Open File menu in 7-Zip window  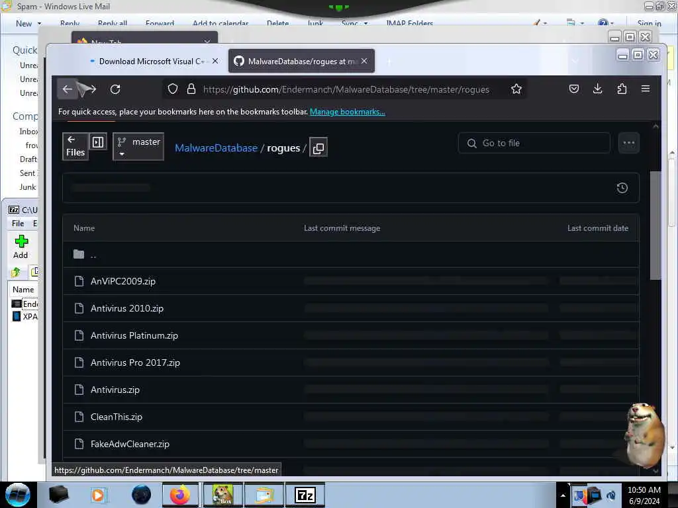[x=18, y=224]
